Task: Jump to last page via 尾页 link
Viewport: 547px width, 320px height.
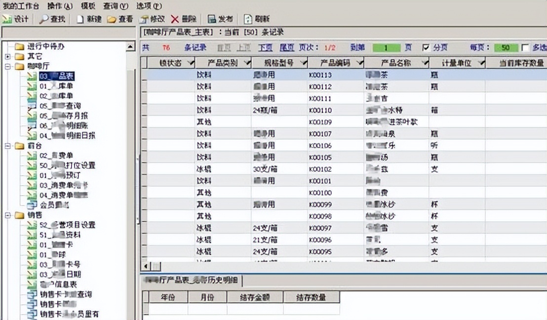Action: coord(287,48)
